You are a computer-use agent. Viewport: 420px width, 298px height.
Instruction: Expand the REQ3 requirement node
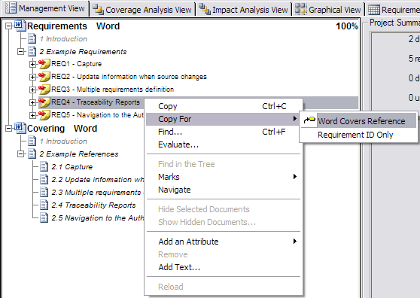tap(32, 90)
